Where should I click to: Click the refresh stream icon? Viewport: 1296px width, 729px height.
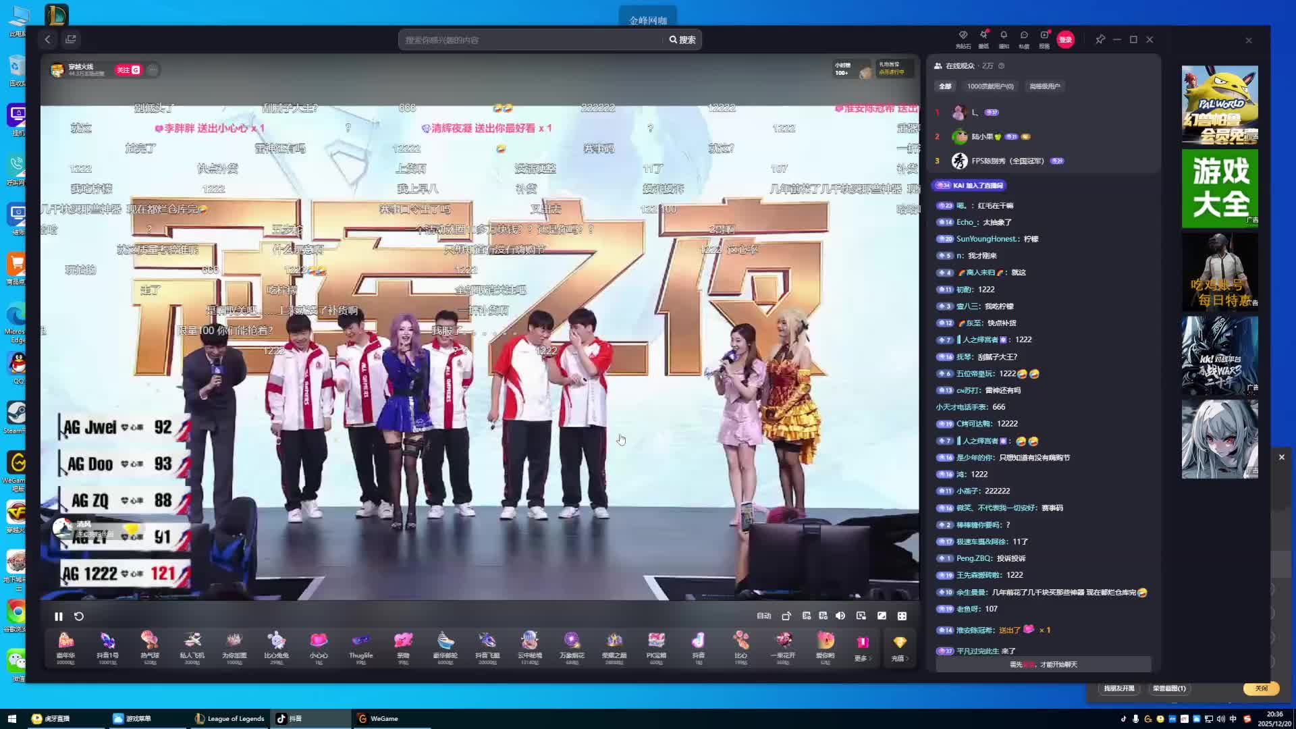(x=79, y=616)
